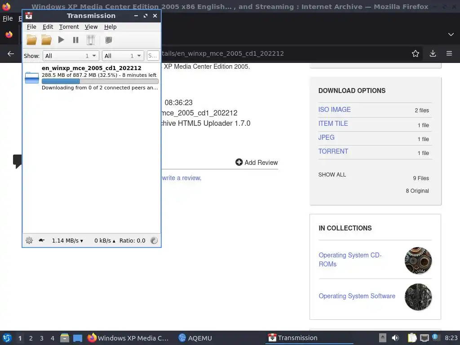Expand second All filter dropdown
The width and height of the screenshot is (460, 345).
123,56
